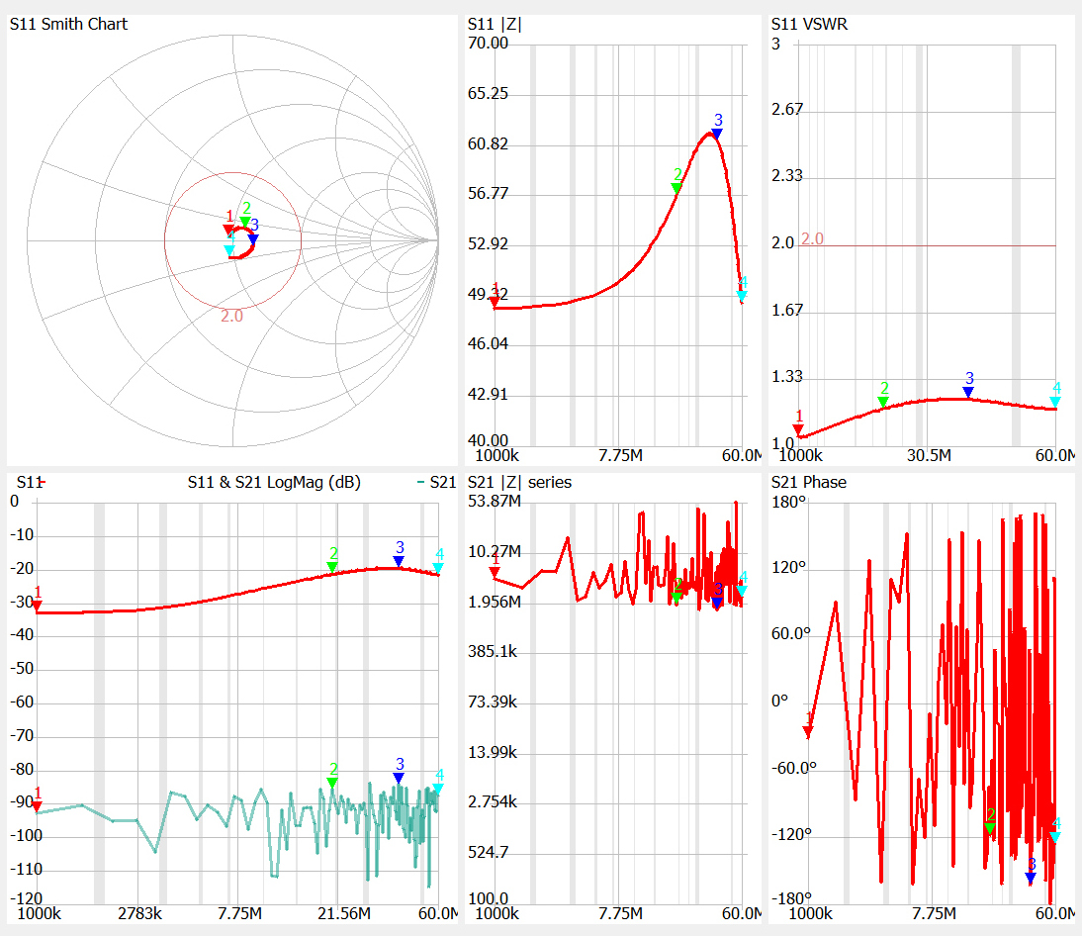Select marker 2 on the S11 |Z| chart
The width and height of the screenshot is (1082, 936).
coord(676,187)
